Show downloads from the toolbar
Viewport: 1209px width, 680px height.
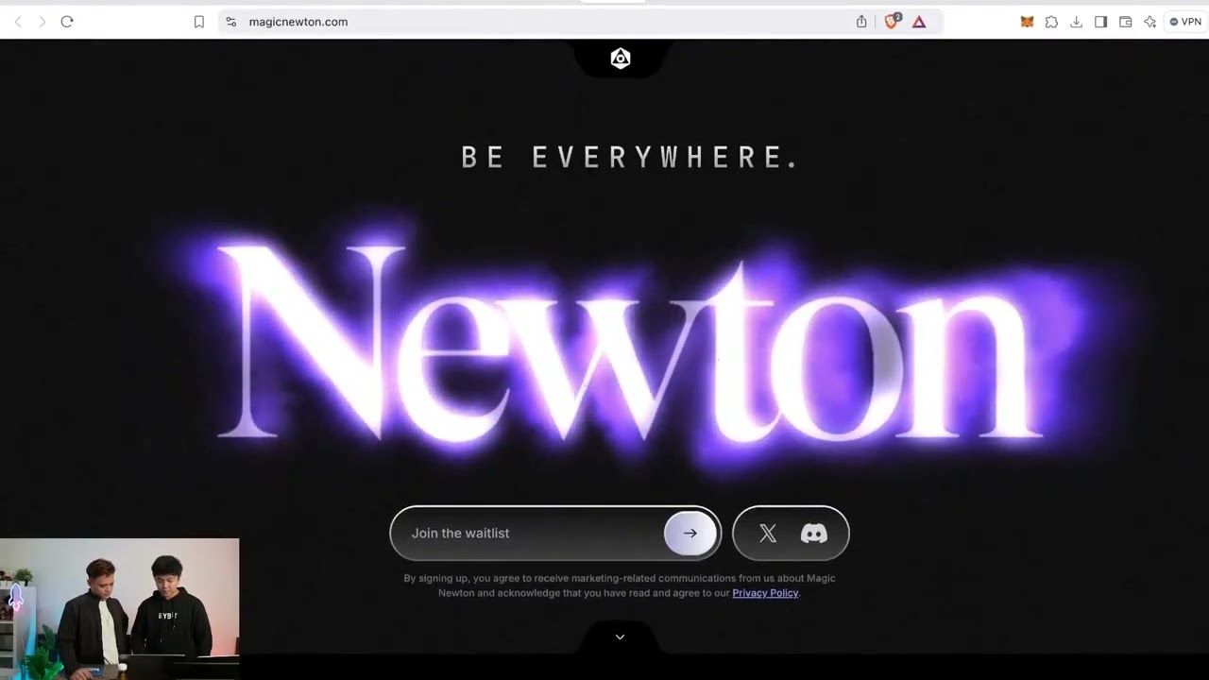pos(1076,22)
